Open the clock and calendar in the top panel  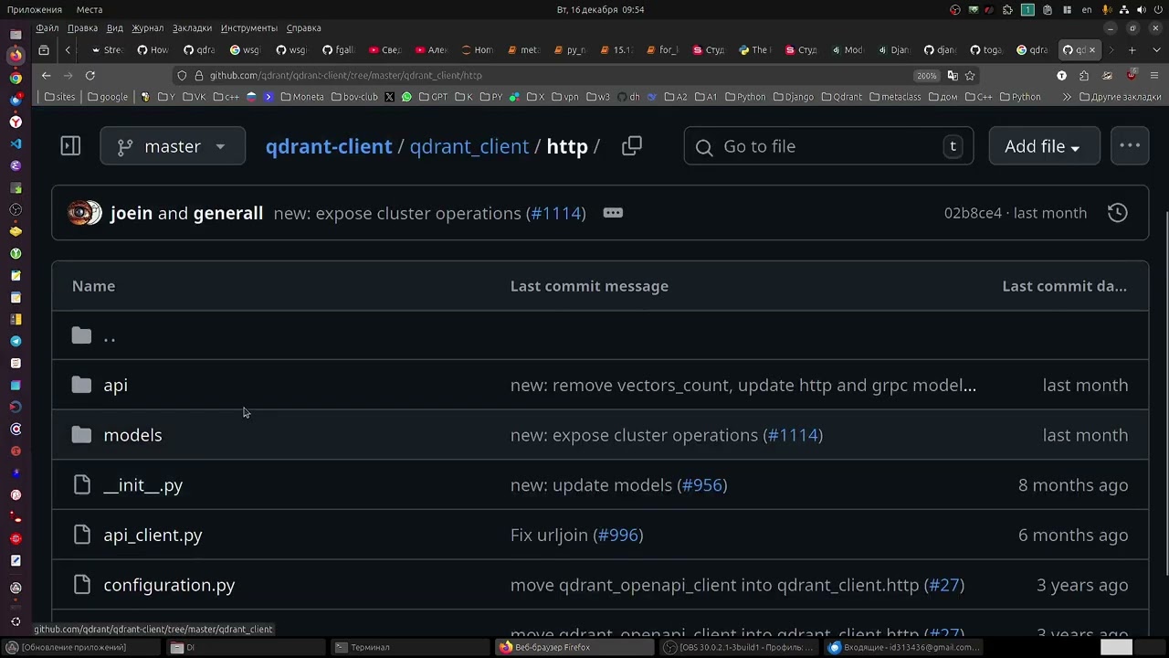[x=600, y=9]
